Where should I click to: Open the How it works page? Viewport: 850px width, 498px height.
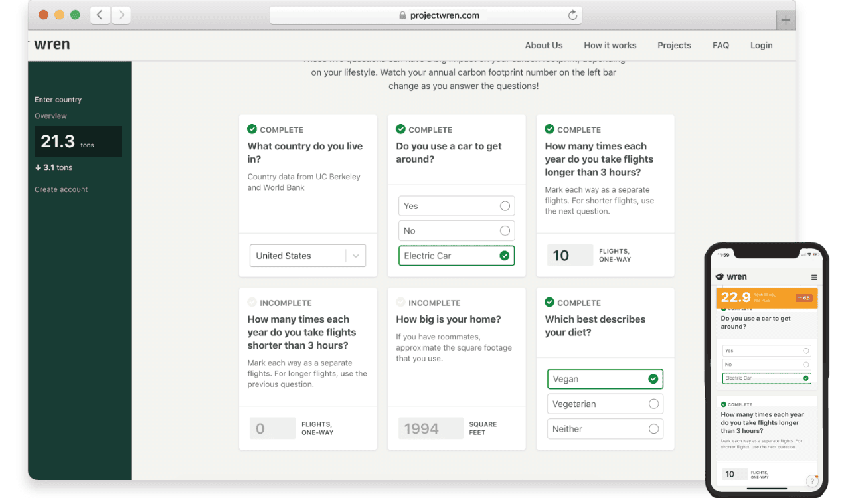[610, 46]
